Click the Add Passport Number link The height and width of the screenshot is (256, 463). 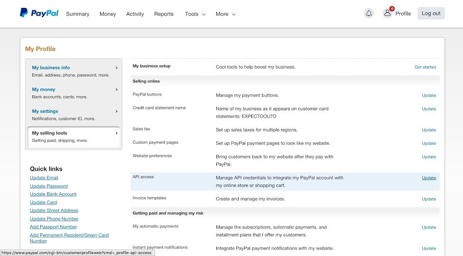[x=53, y=227]
